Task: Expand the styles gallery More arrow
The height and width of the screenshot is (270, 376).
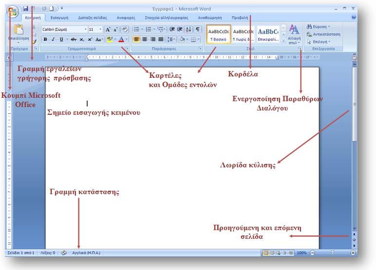Action: 283,41
